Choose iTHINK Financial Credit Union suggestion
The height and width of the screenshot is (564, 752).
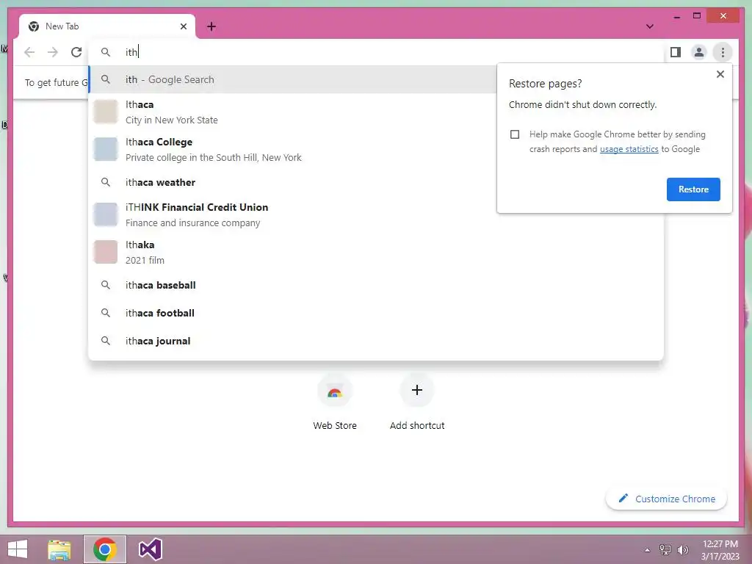click(x=377, y=214)
